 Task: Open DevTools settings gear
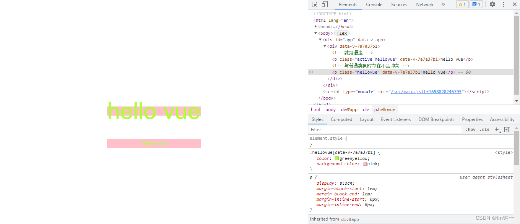click(492, 5)
